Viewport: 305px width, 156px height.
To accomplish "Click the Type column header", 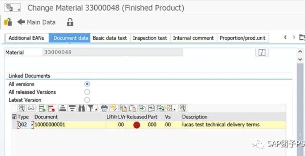I will coord(23,117).
